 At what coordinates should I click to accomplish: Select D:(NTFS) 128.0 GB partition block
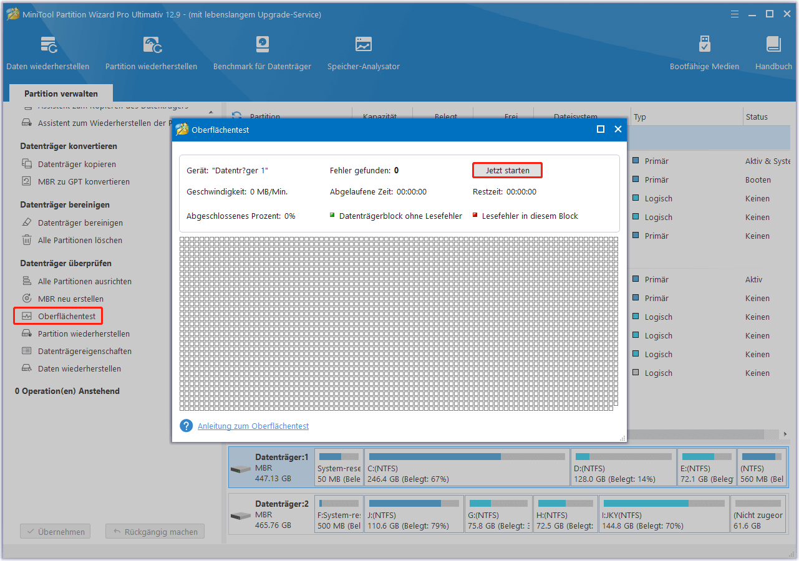click(x=624, y=467)
